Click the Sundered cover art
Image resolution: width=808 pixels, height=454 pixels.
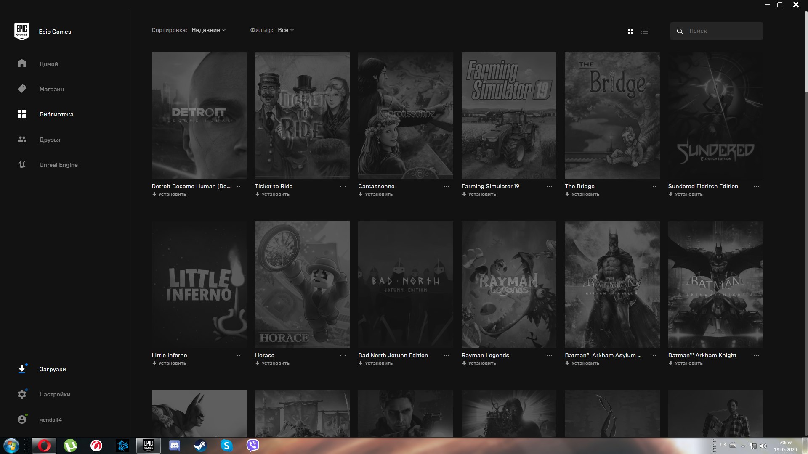coord(715,116)
